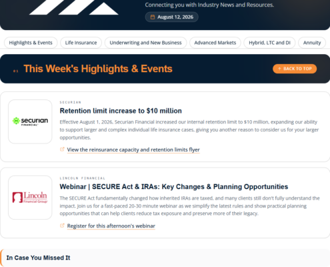Switch to the Life Insurance tab
Screen dimensions: 330x267
pyautogui.click(x=81, y=43)
